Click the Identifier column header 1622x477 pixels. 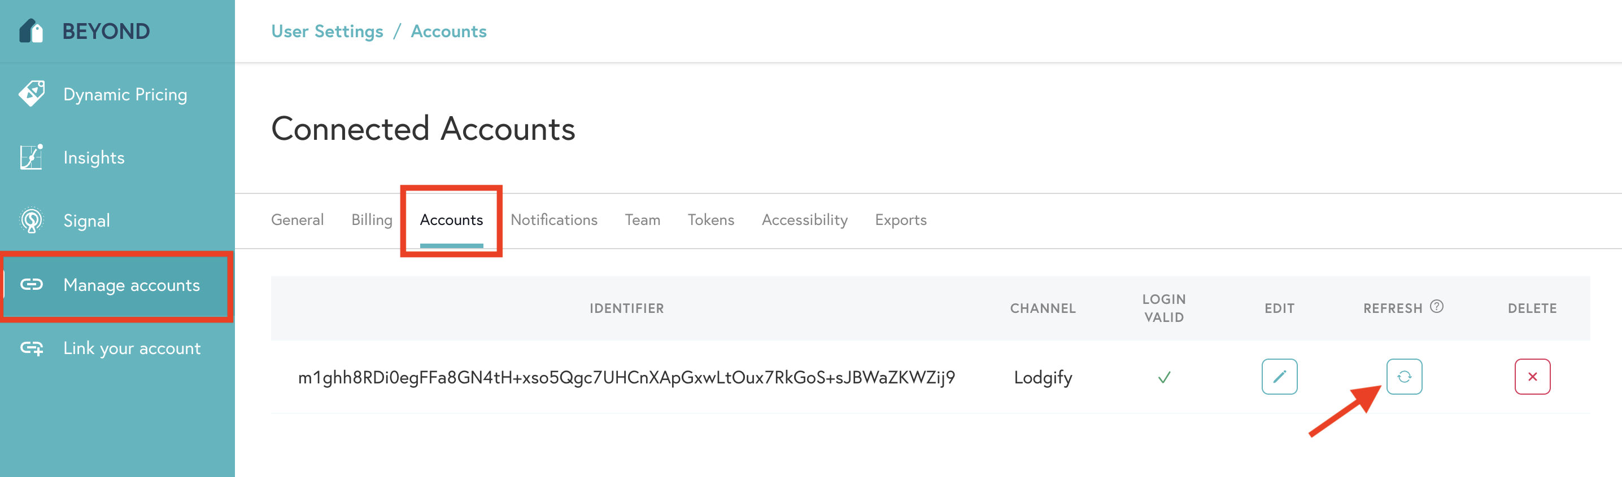tap(626, 308)
